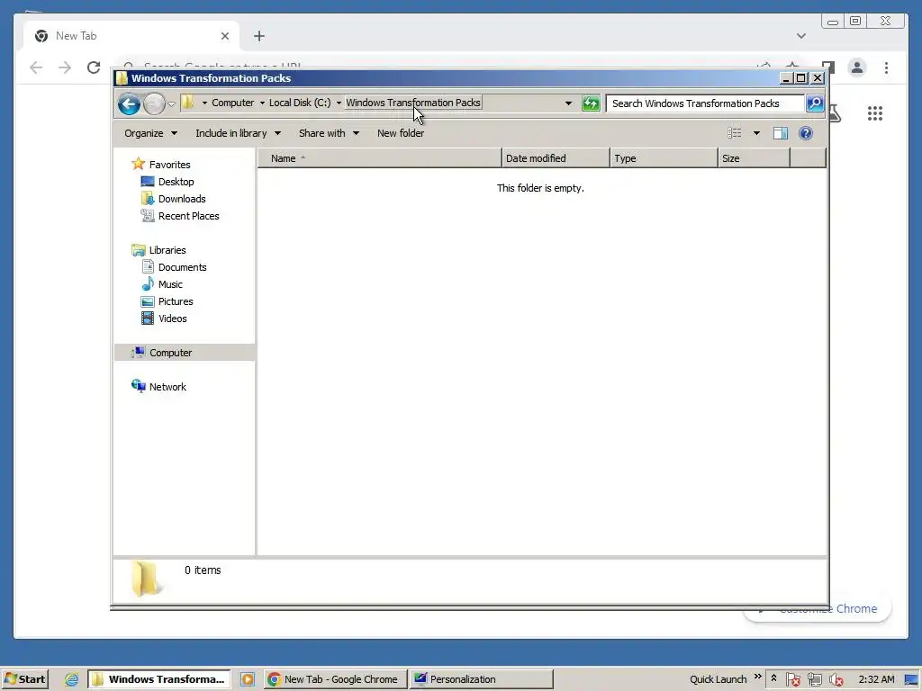Go back with Explorer's blue back arrow
922x691 pixels.
(x=129, y=104)
